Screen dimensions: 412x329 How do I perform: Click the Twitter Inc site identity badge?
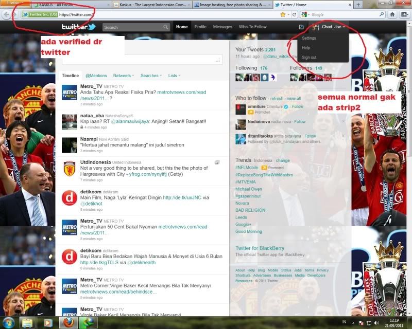pos(40,15)
